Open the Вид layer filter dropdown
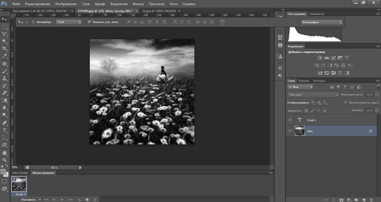This screenshot has height=202, width=381. [x=300, y=87]
